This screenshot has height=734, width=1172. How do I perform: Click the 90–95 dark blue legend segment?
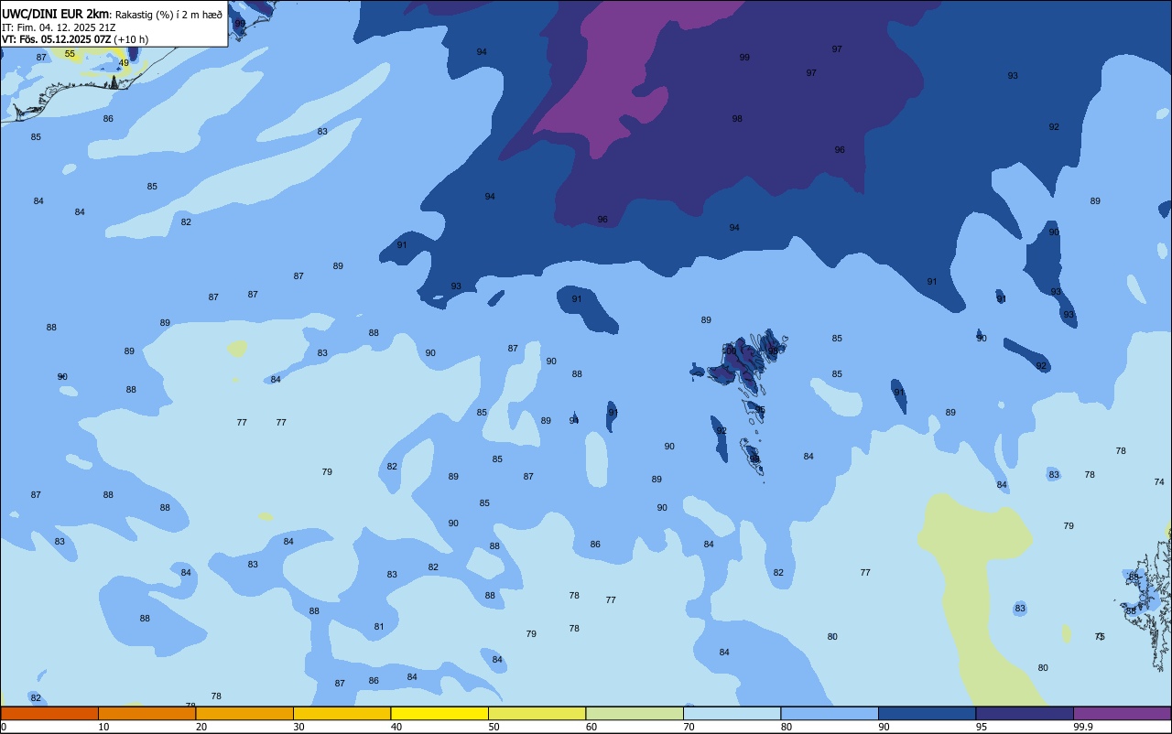(x=927, y=713)
